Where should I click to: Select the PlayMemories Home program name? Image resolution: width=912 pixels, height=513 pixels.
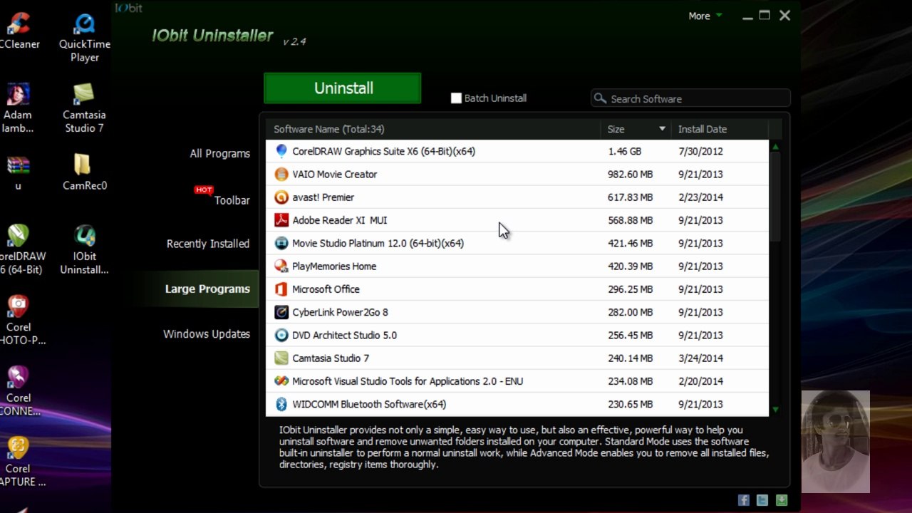point(334,266)
